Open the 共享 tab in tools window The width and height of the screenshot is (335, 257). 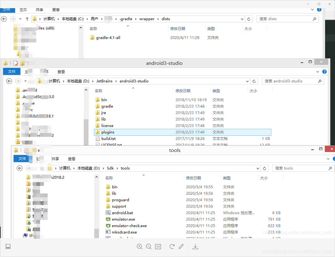coord(55,159)
